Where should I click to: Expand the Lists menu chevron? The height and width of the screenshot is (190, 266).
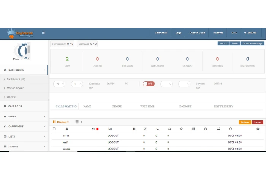[x=45, y=136]
